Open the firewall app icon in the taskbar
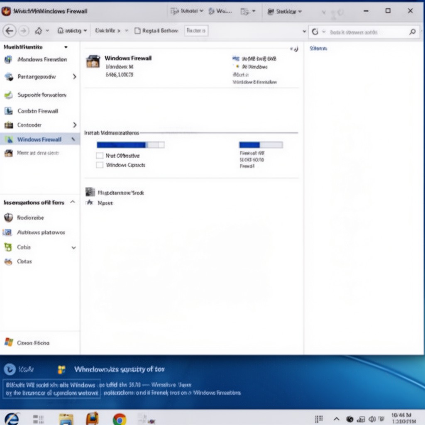 (93, 418)
